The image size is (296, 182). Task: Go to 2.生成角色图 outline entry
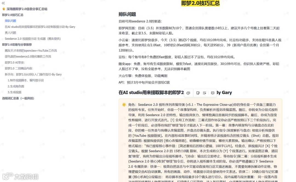tap(16, 86)
